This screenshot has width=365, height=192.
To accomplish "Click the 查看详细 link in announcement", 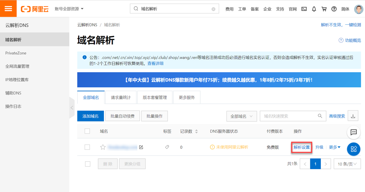I will [156, 63].
